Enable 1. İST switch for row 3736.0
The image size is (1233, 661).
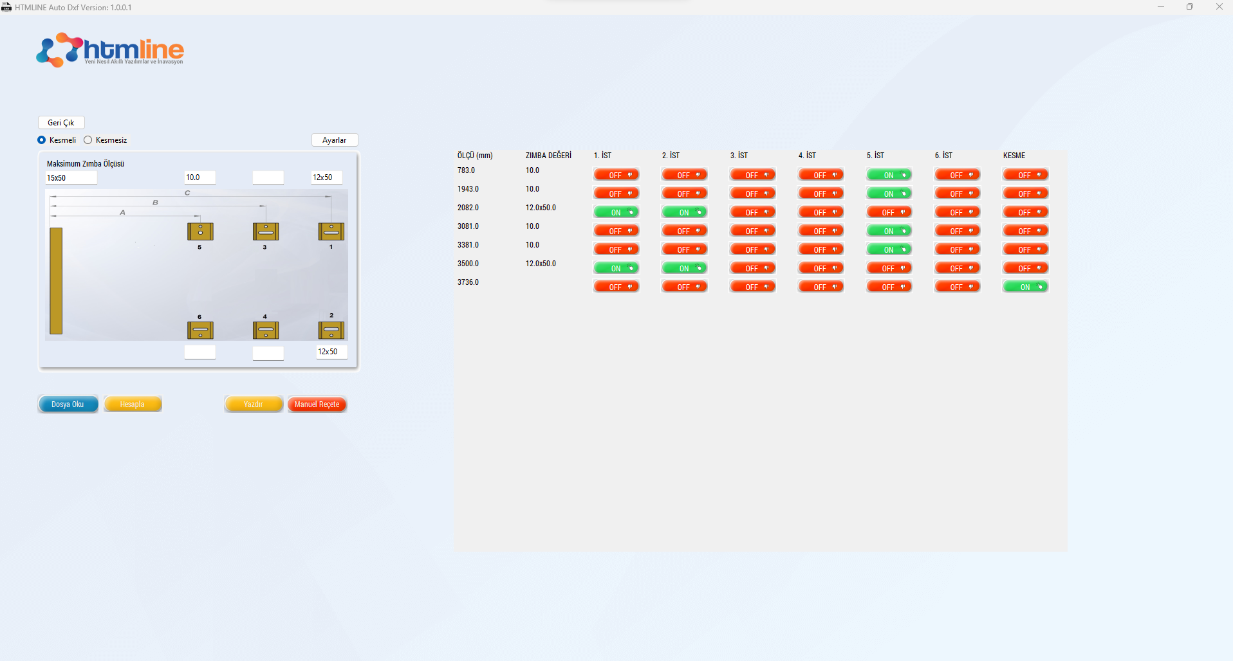point(616,287)
